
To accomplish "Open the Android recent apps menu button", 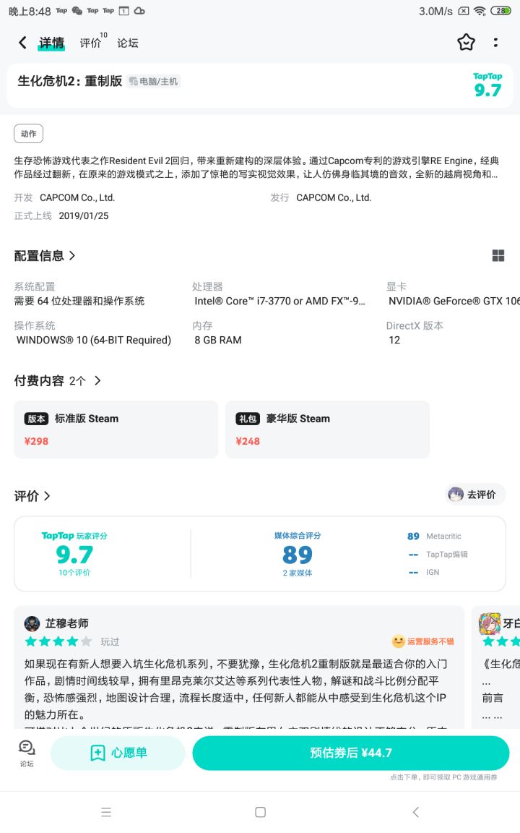I will coord(106,812).
